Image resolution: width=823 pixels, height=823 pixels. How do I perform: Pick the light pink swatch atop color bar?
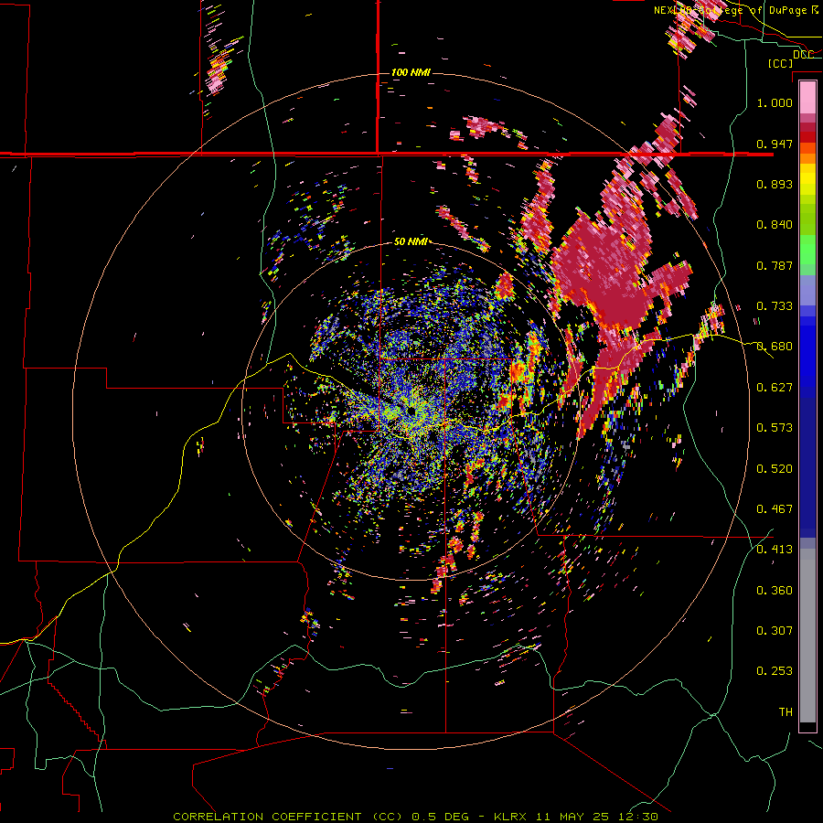(x=807, y=97)
